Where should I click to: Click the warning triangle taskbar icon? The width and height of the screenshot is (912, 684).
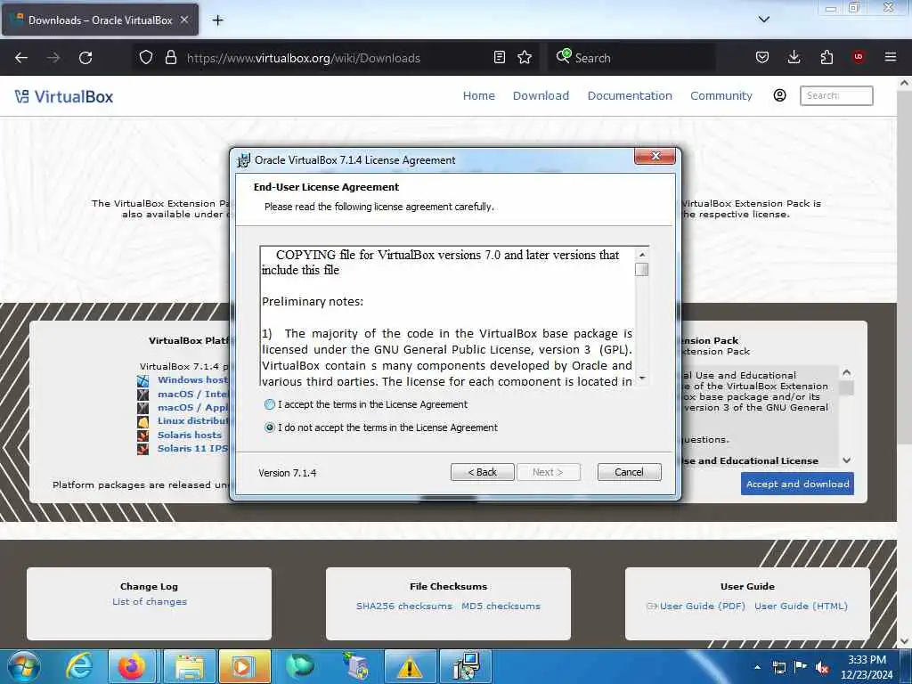point(410,666)
